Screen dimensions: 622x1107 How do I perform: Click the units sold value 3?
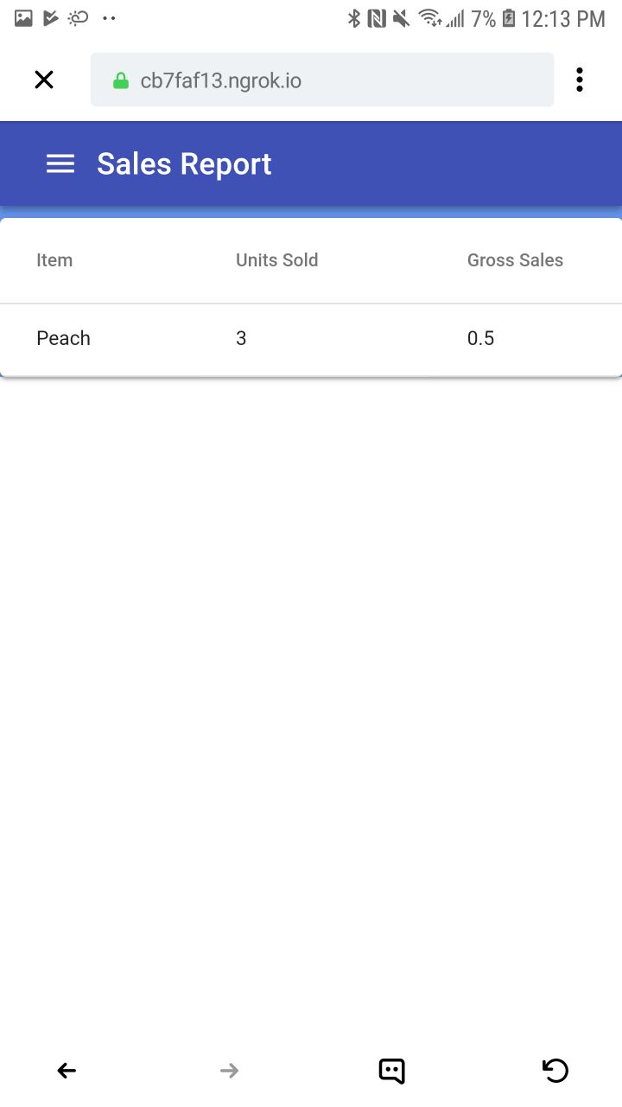click(241, 338)
